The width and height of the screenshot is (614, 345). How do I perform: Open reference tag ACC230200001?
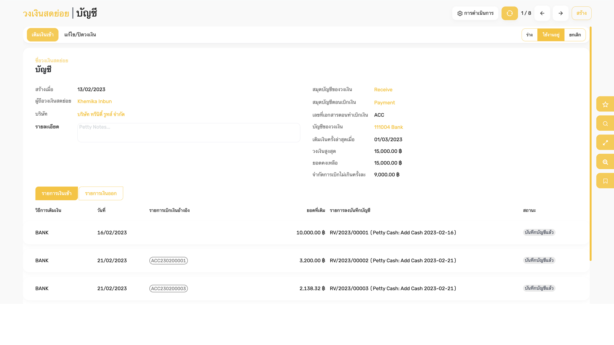169,261
